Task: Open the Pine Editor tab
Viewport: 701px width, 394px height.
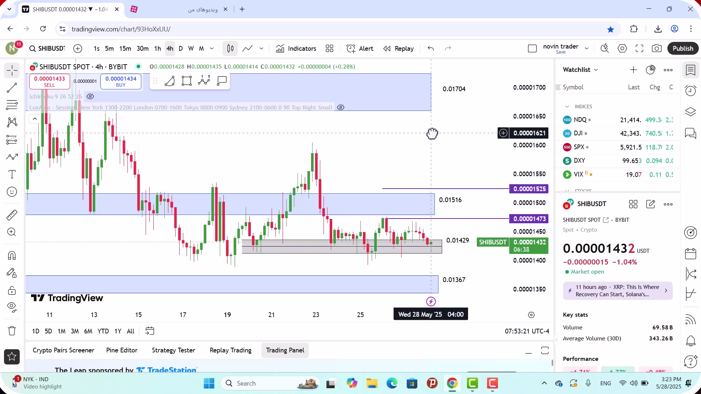Action: click(x=122, y=350)
